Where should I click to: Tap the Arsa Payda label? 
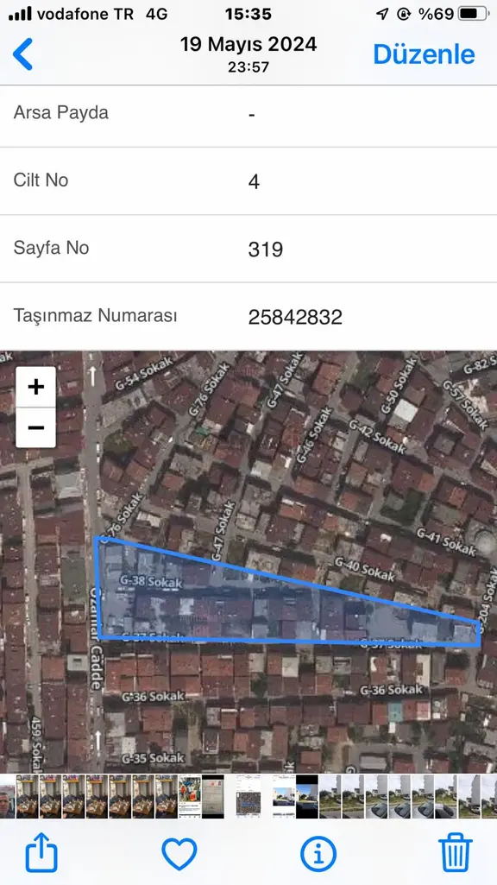tap(61, 112)
